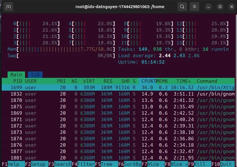Switch to the I/O tab
The height and width of the screenshot is (167, 237).
35,75
